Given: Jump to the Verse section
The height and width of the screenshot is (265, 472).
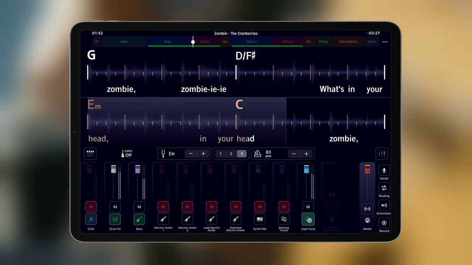Looking at the screenshot, I should click(167, 42).
